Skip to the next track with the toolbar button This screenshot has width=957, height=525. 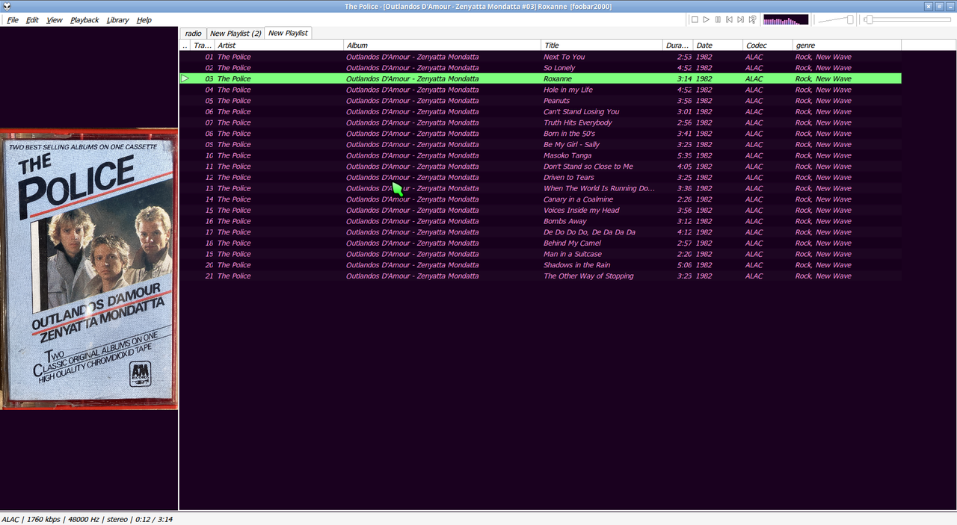740,19
